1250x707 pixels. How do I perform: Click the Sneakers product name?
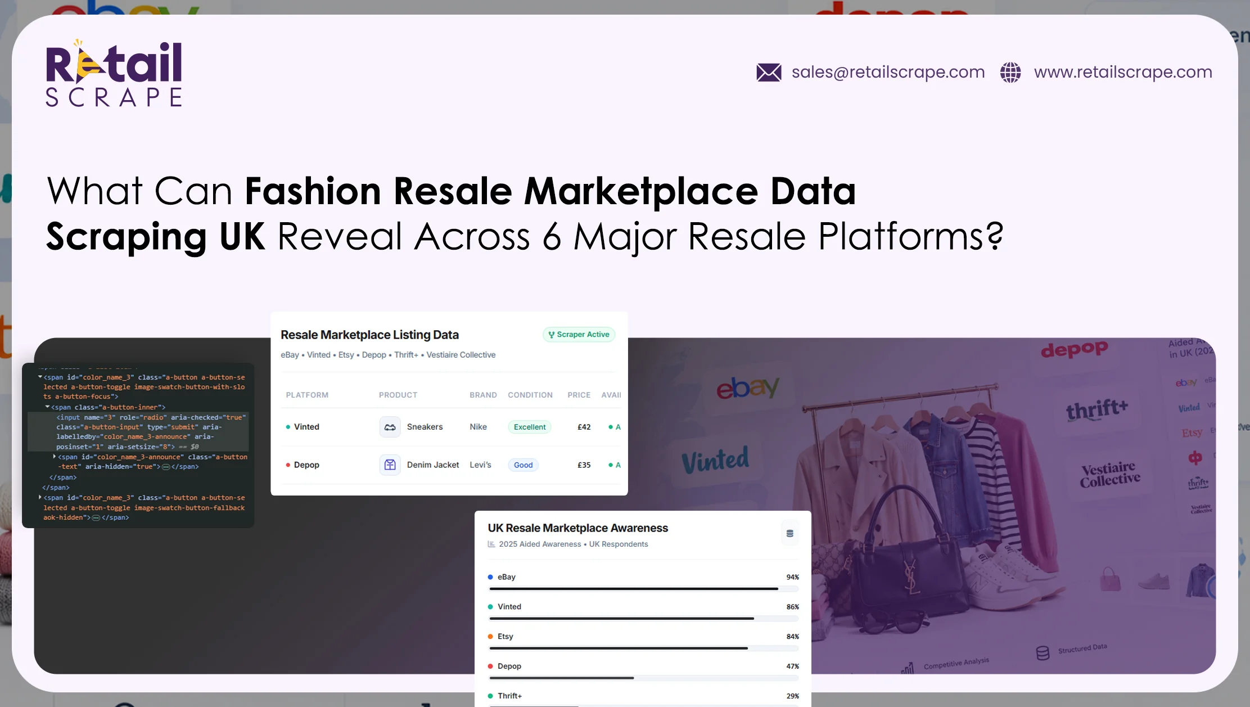pyautogui.click(x=425, y=427)
